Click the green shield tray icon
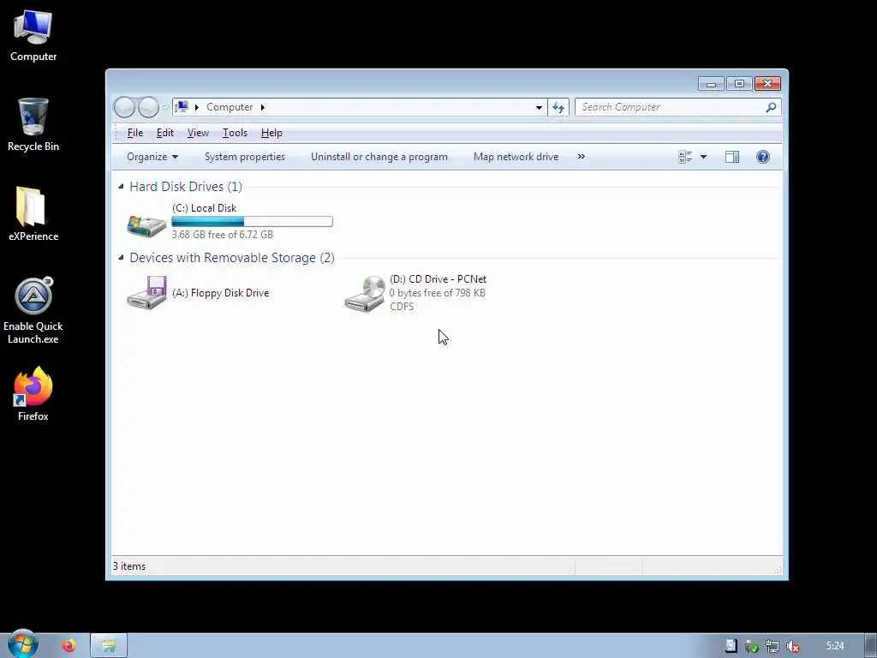877x658 pixels. pyautogui.click(x=752, y=646)
